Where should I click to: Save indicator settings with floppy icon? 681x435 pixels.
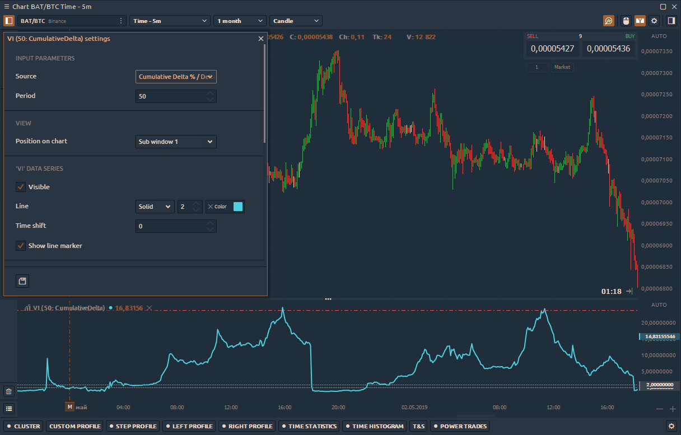click(x=22, y=281)
